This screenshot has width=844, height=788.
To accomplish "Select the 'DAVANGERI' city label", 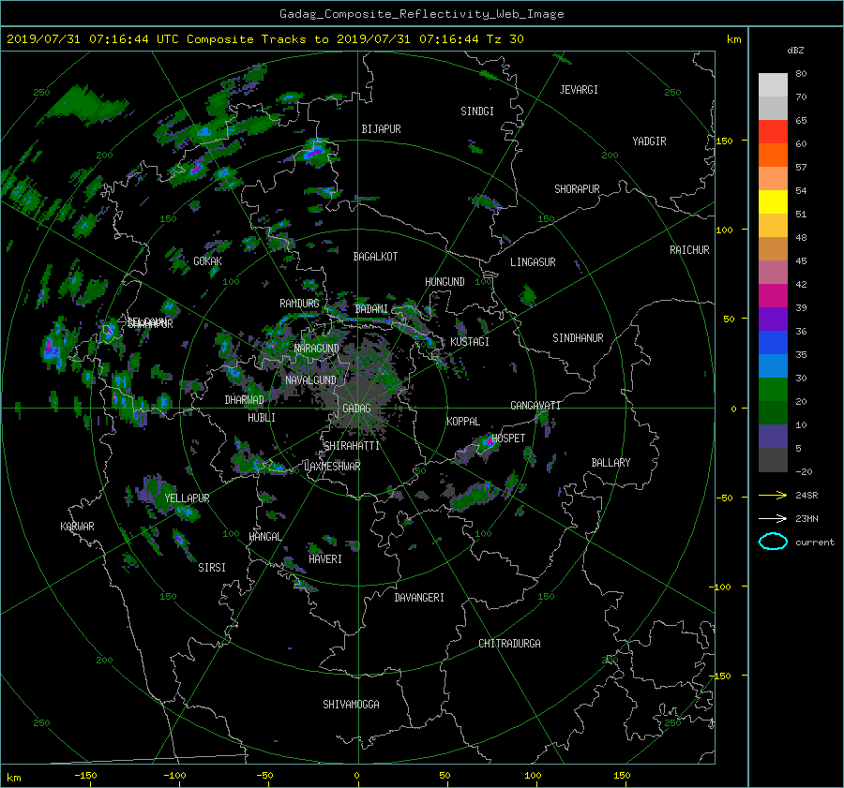I will point(419,598).
